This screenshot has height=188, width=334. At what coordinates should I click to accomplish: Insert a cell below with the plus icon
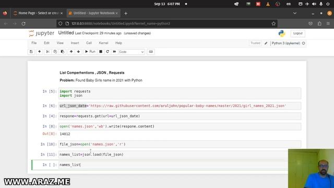40,52
